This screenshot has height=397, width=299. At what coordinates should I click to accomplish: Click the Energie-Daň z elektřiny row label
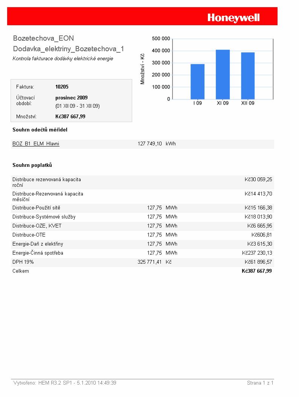[38, 244]
